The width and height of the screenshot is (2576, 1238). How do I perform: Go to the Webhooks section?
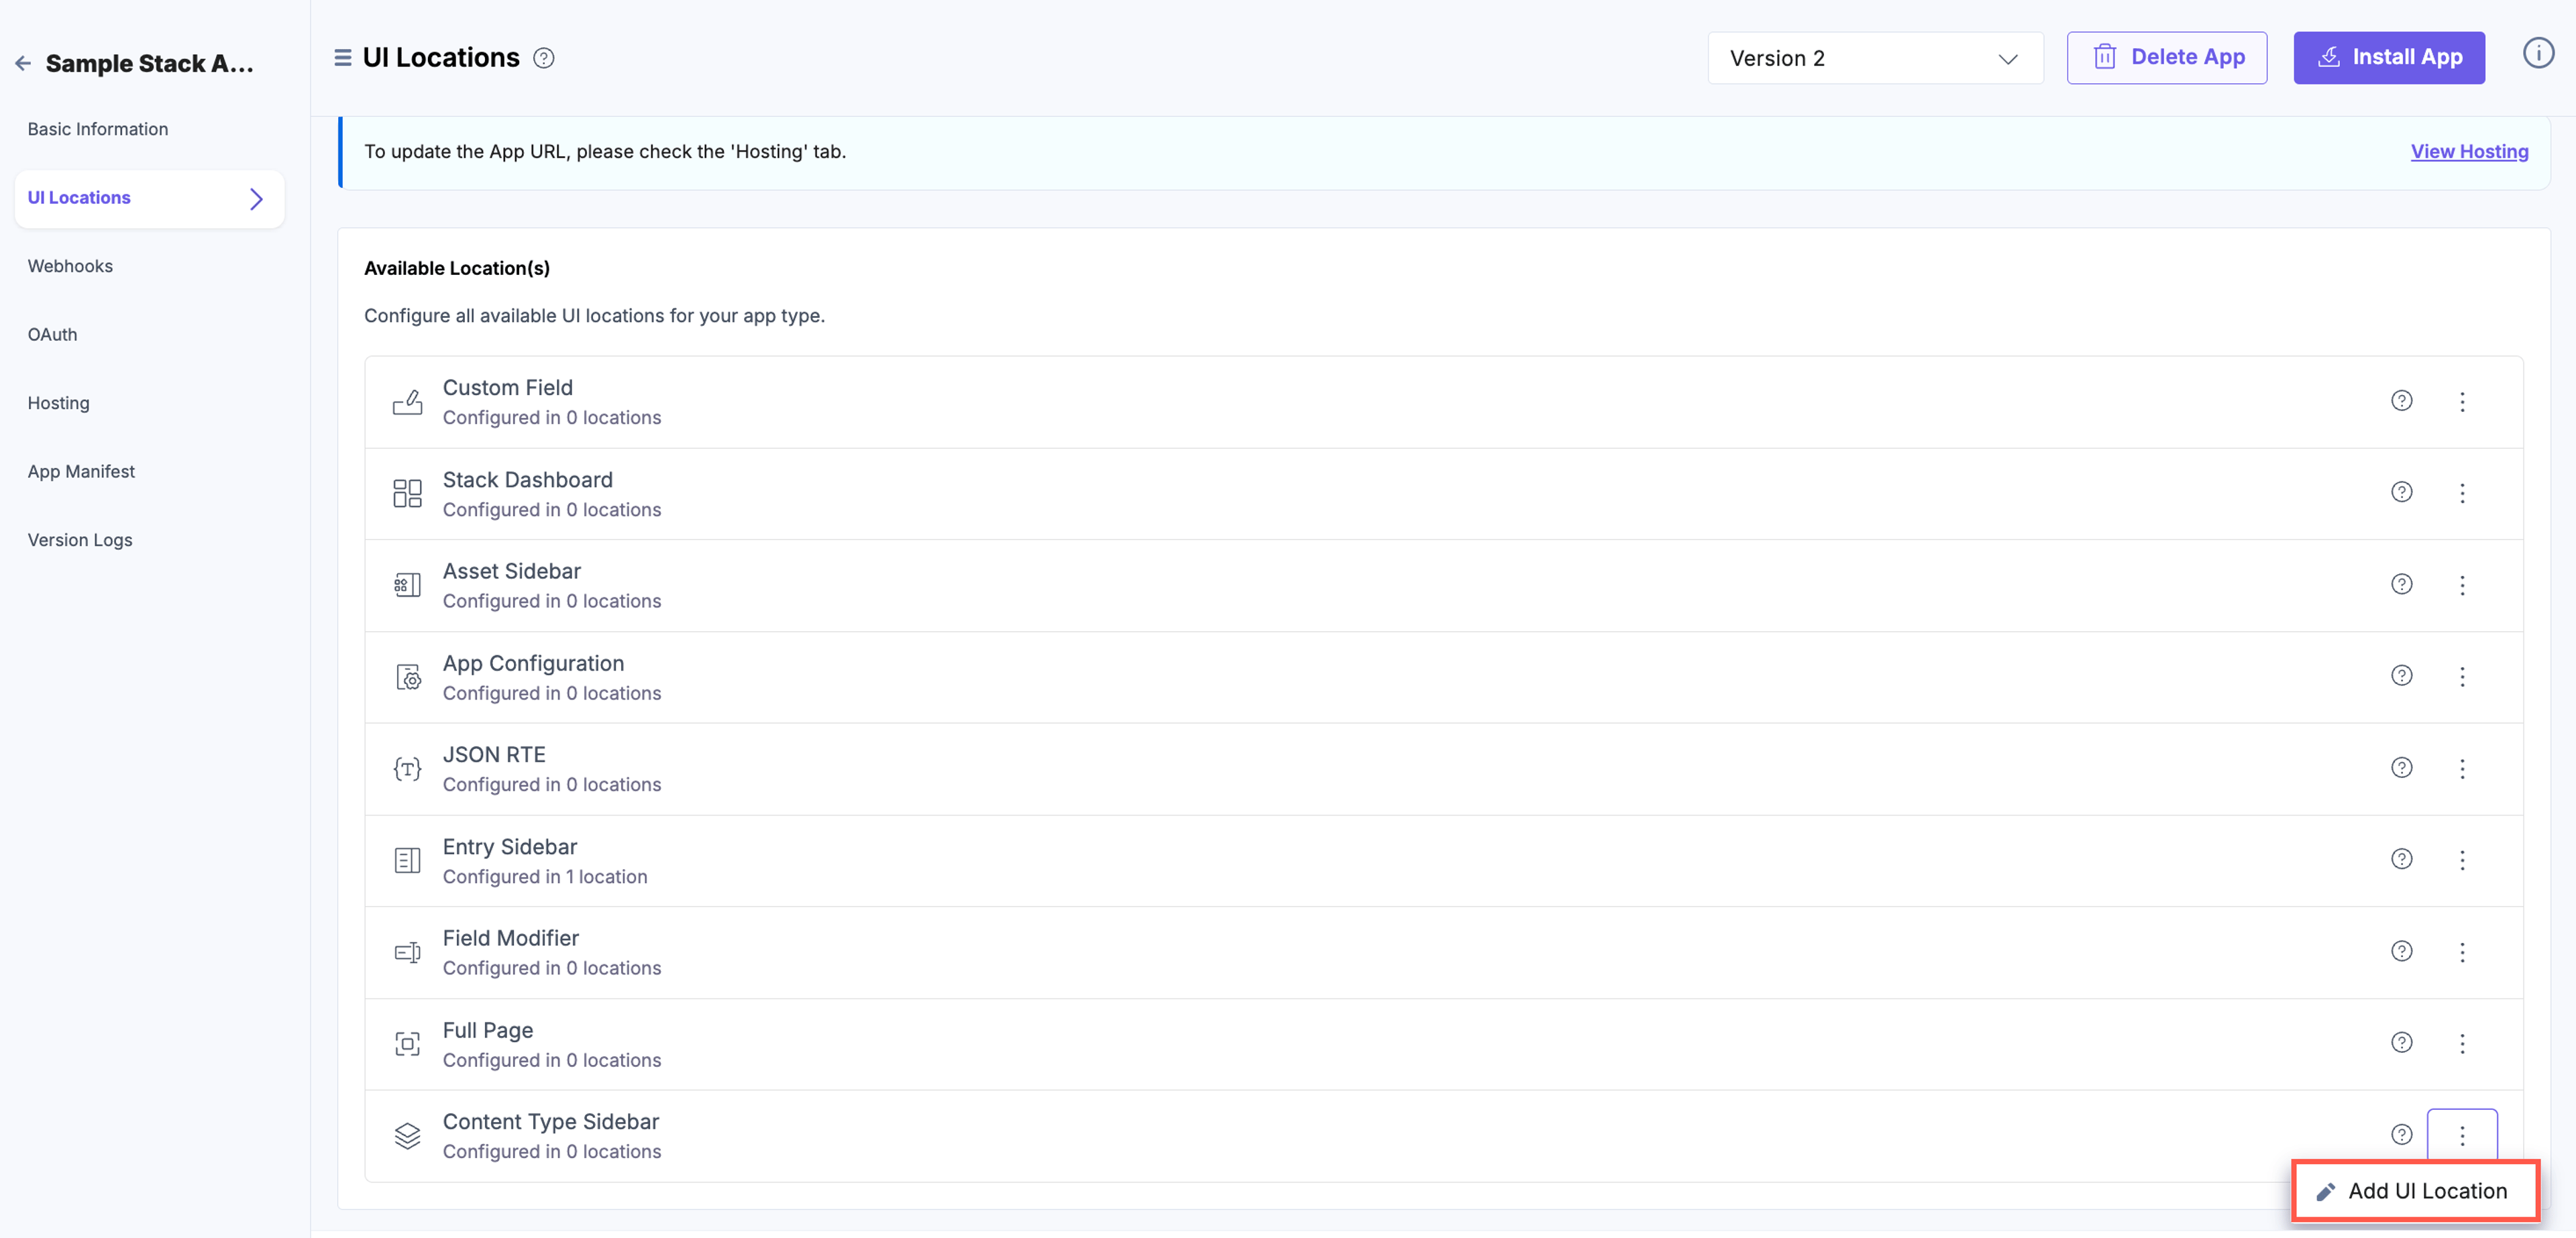pos(70,266)
